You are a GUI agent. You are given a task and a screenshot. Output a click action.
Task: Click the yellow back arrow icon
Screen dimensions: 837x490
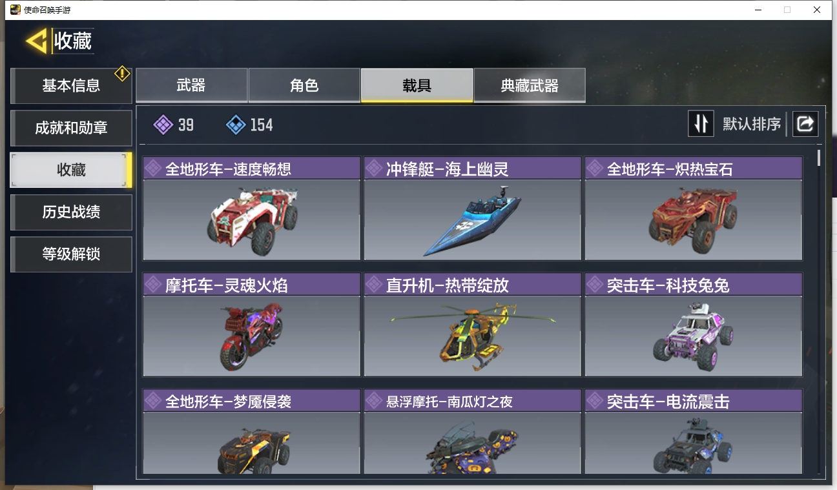click(37, 42)
